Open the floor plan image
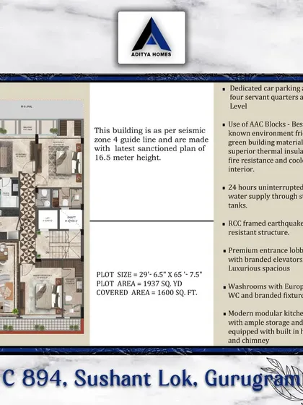The width and height of the screenshot is (303, 405). point(42,217)
